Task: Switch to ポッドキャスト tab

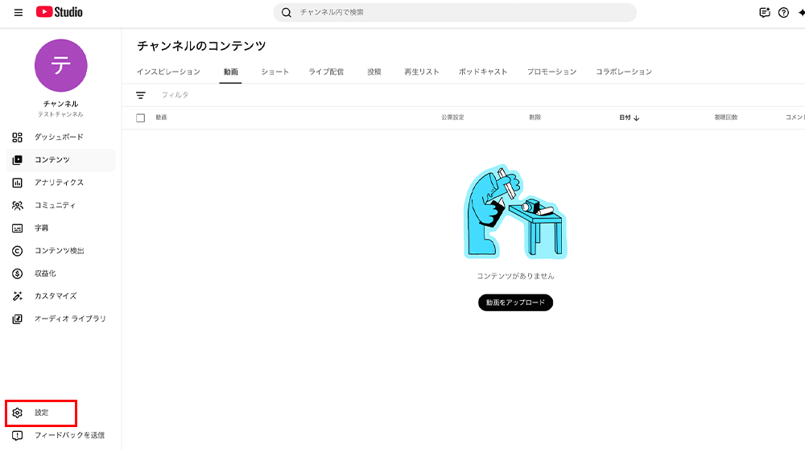Action: click(x=483, y=72)
